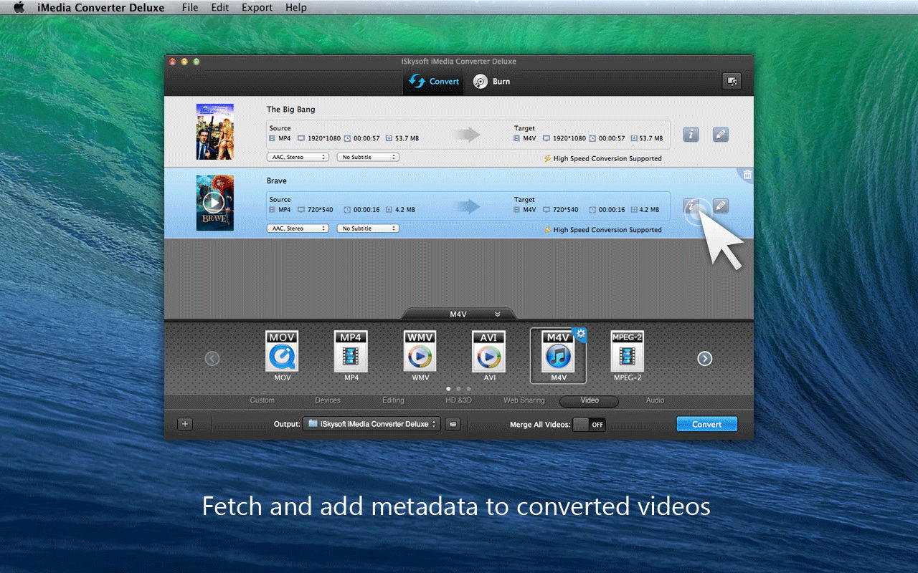Click the Brave title text
The width and height of the screenshot is (918, 573).
click(276, 181)
